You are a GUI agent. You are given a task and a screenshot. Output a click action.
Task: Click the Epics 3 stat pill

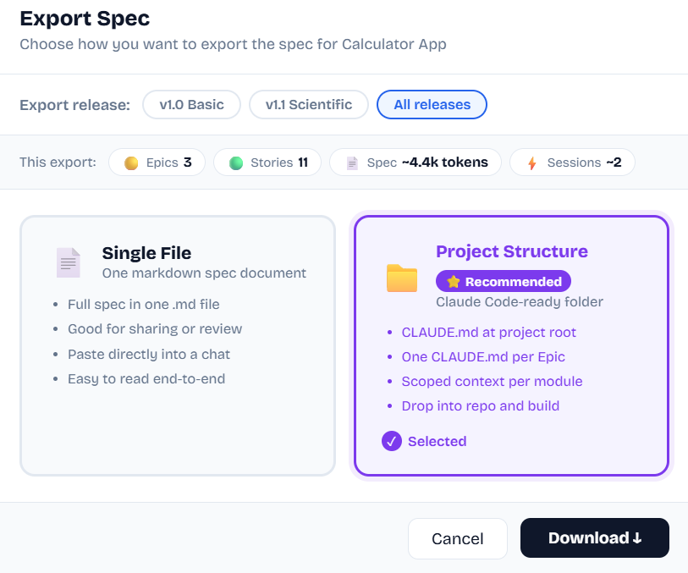click(x=157, y=163)
